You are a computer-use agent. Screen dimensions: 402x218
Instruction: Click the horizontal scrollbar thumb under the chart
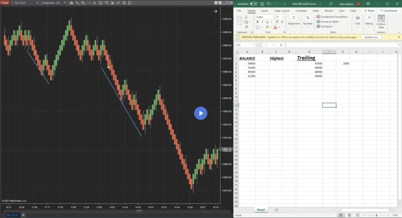139,211
